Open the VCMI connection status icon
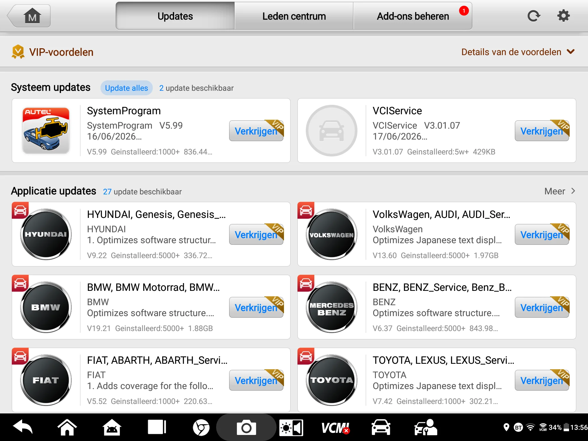 coord(335,428)
